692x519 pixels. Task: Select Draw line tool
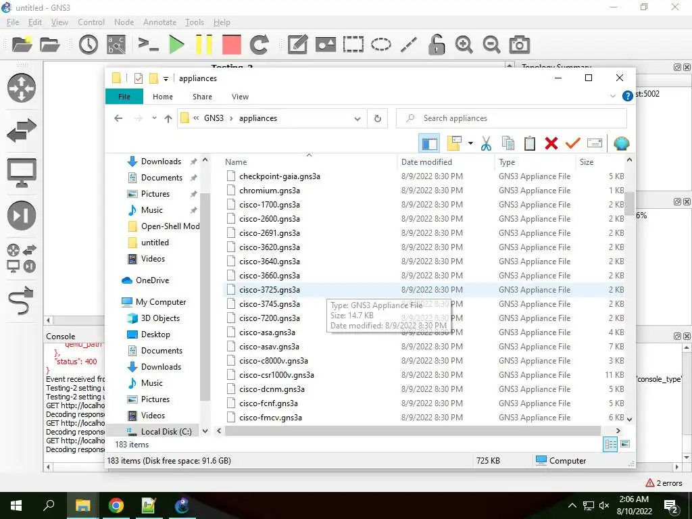[x=409, y=45]
